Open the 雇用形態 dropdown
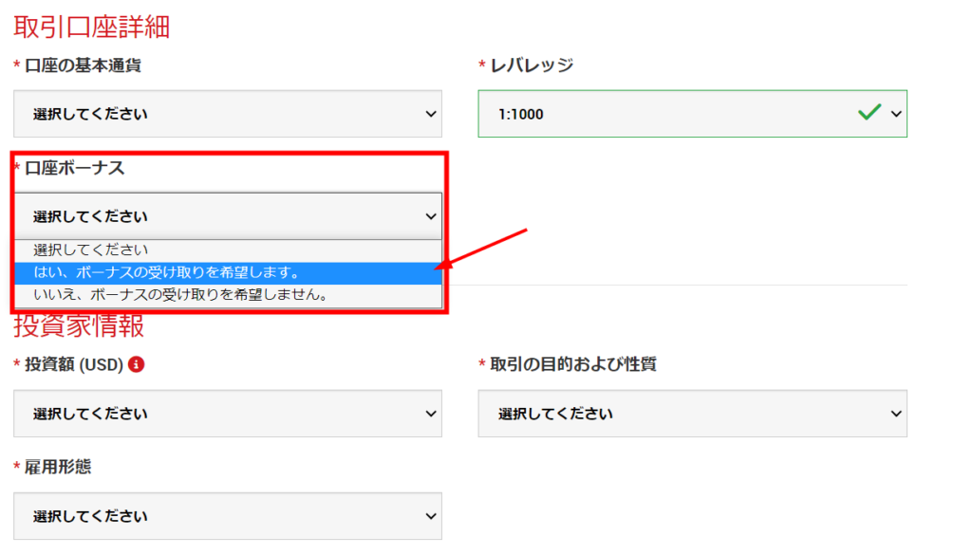The image size is (972, 555). coord(228,516)
